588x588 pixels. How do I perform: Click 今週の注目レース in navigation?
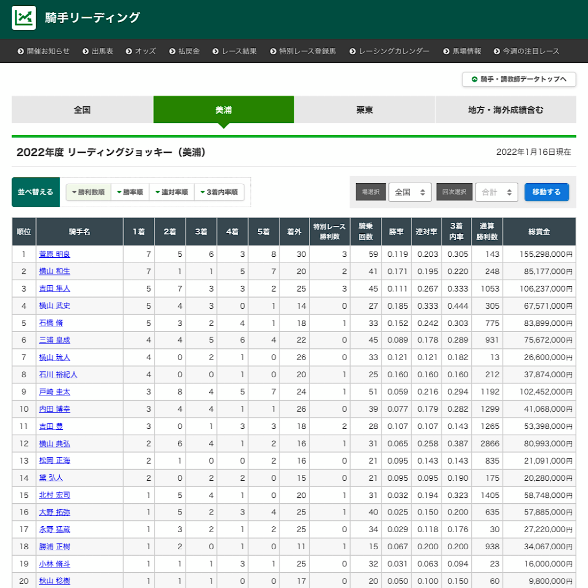526,51
